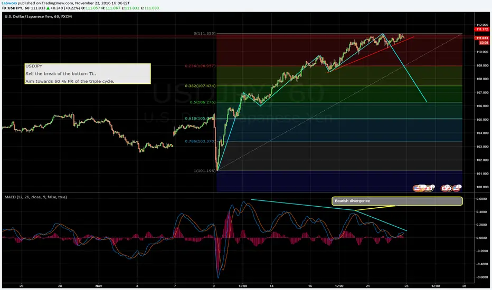This screenshot has width=492, height=290.
Task: Click the 106.000 price axis value
Action: click(x=482, y=106)
